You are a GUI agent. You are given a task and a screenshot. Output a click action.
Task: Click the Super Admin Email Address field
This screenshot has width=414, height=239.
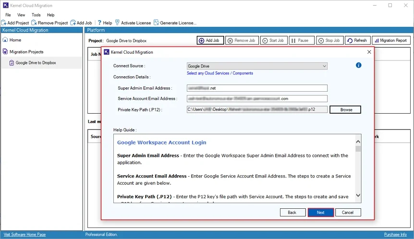(257, 88)
